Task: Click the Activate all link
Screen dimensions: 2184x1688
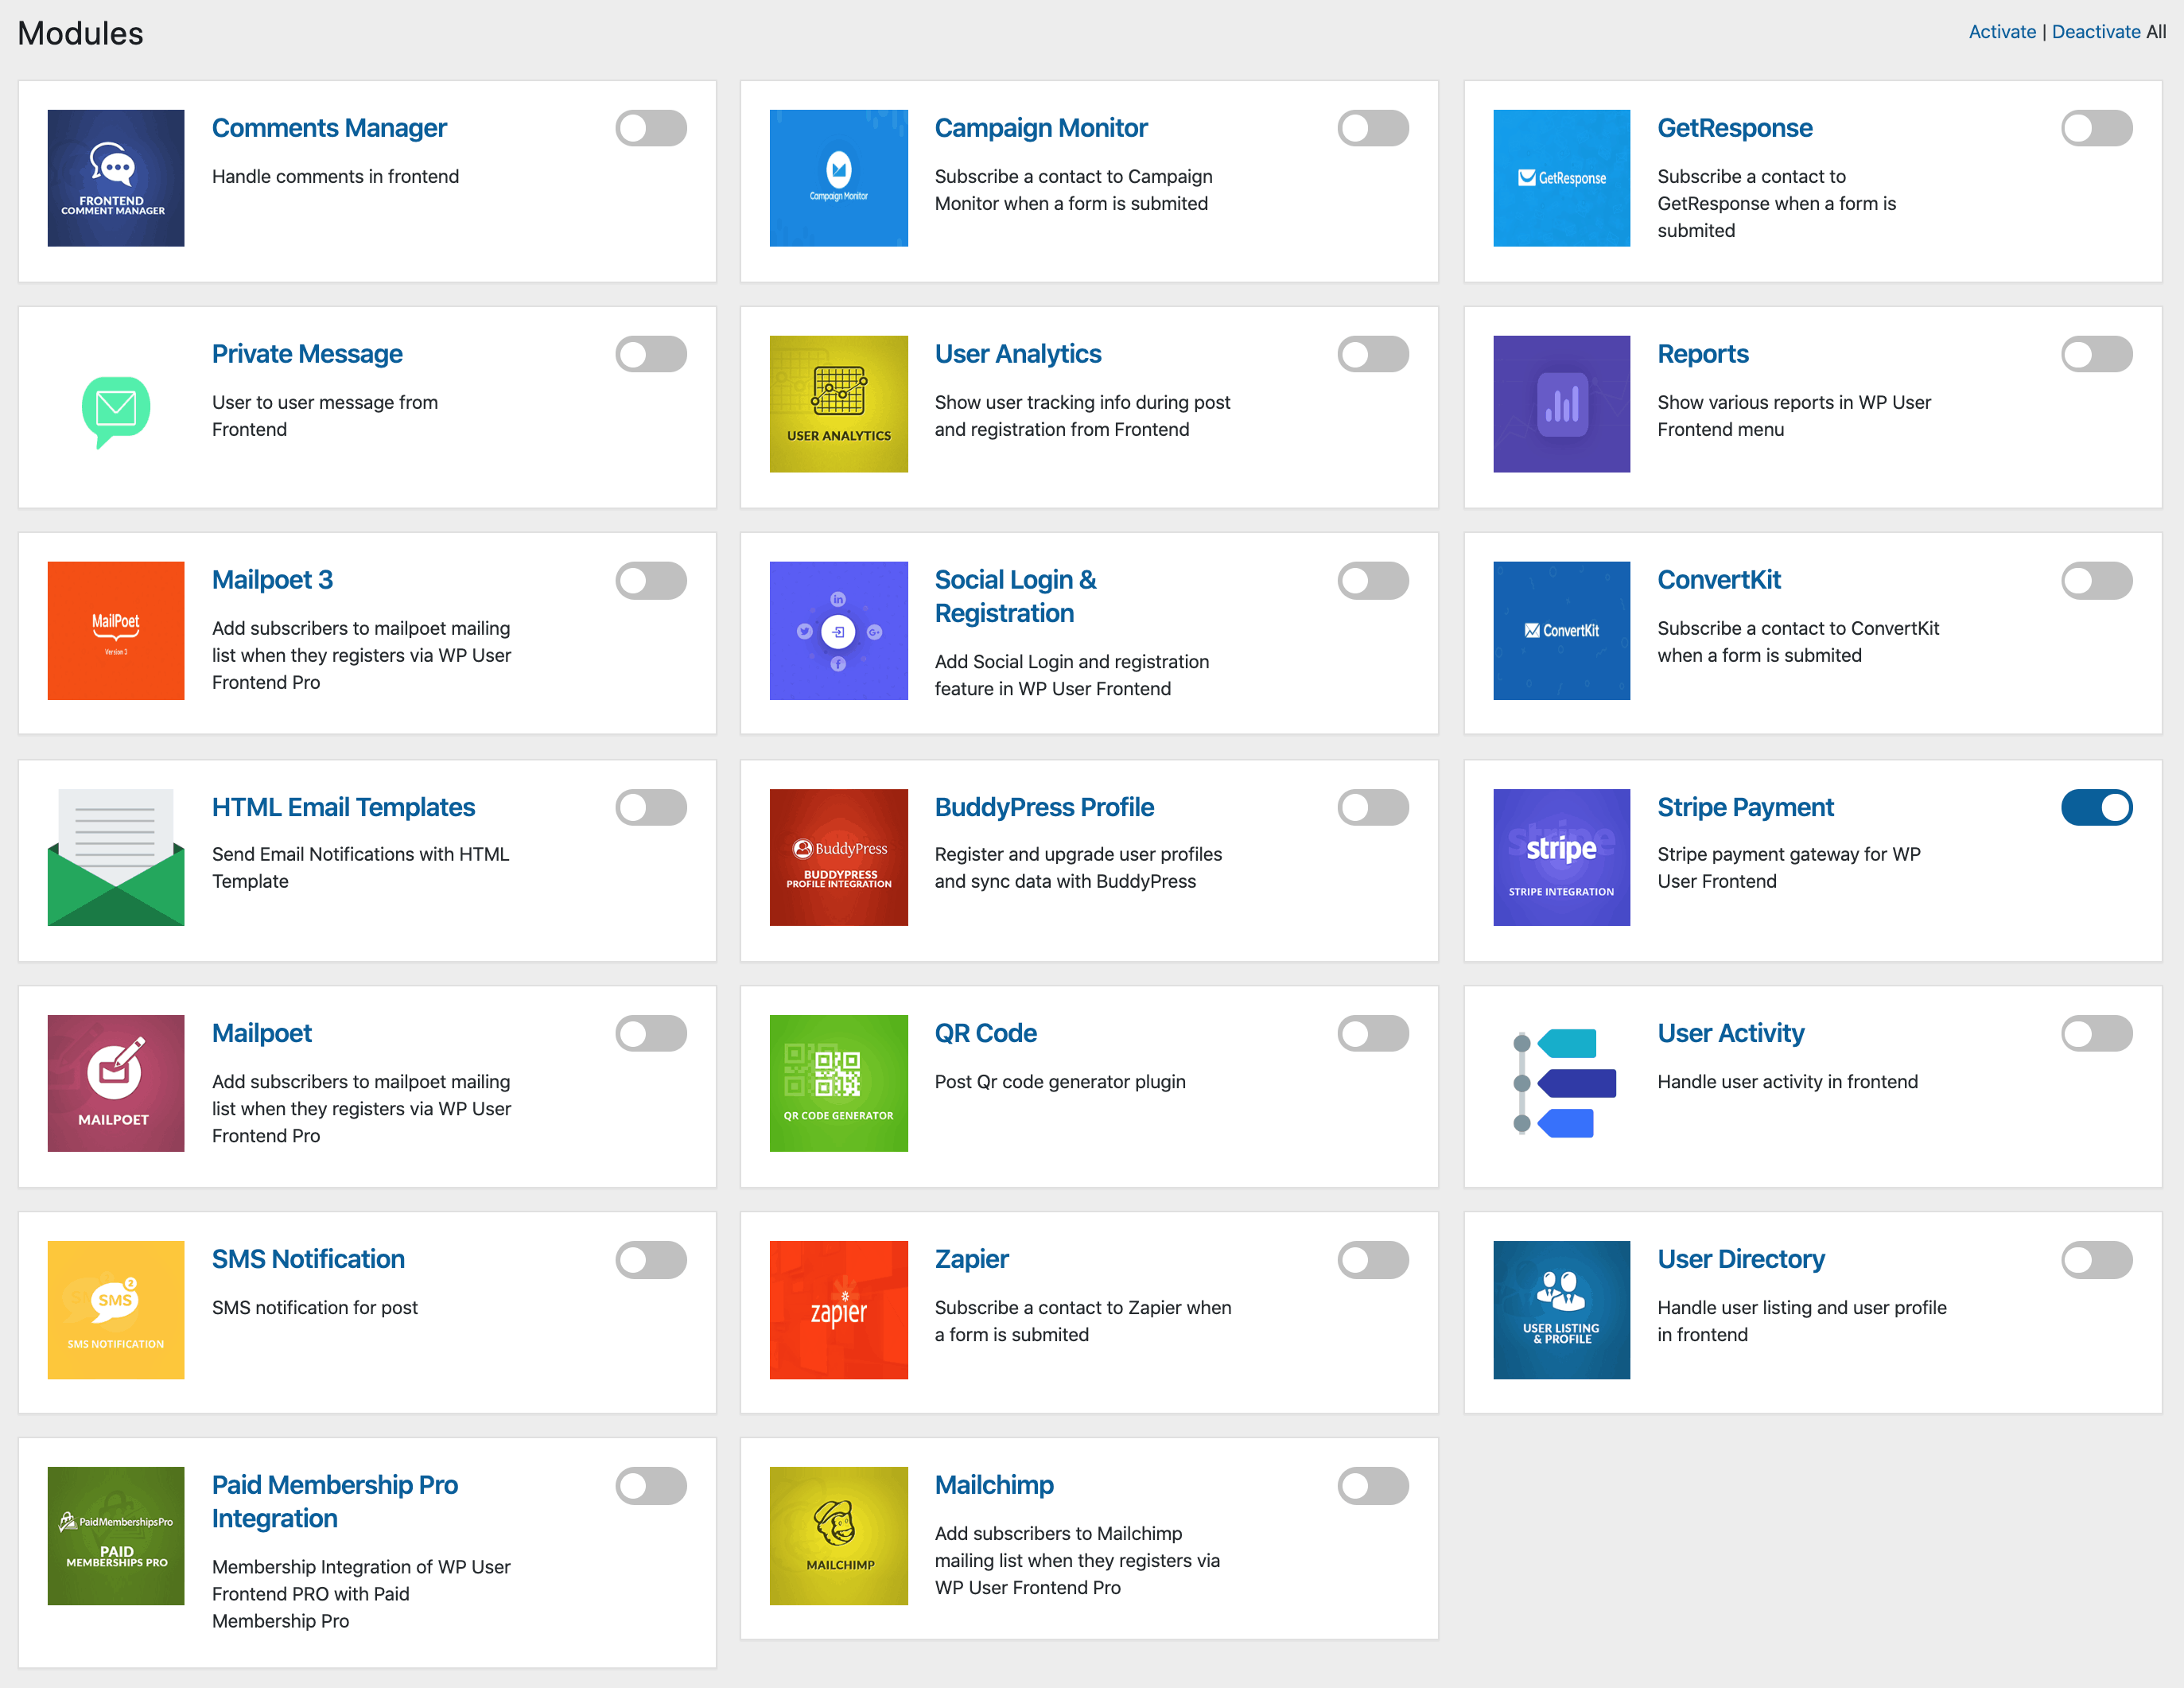Action: [2002, 32]
